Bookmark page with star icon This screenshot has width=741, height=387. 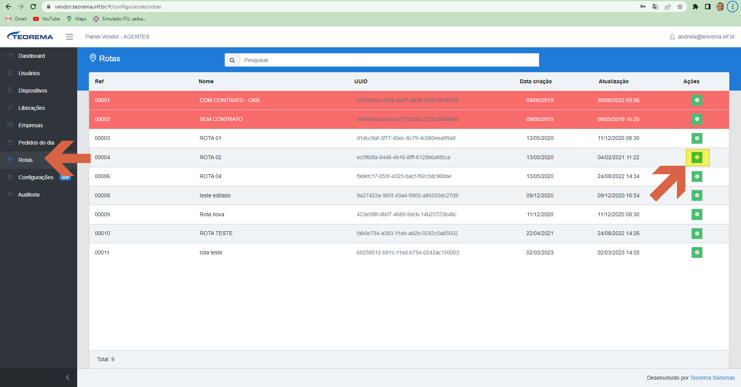click(680, 7)
